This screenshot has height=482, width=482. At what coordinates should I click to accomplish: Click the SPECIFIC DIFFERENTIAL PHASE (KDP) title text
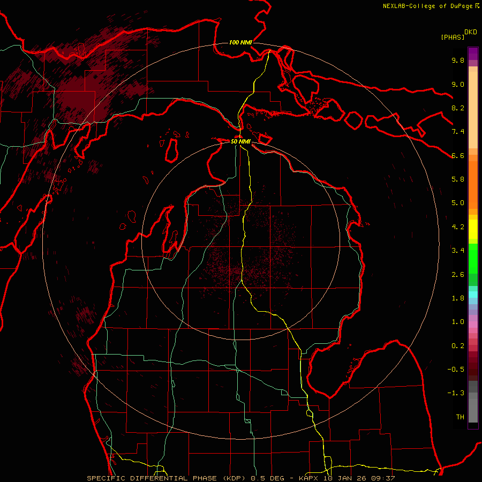coord(168,478)
